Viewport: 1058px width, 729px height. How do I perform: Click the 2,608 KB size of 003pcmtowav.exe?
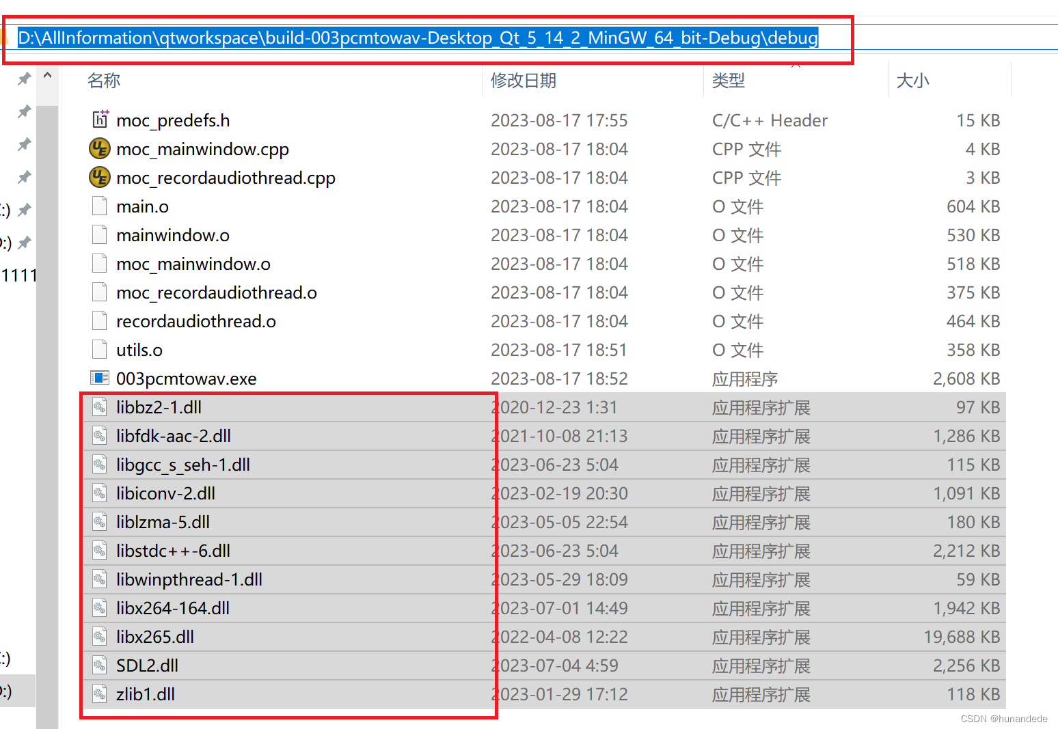[966, 379]
